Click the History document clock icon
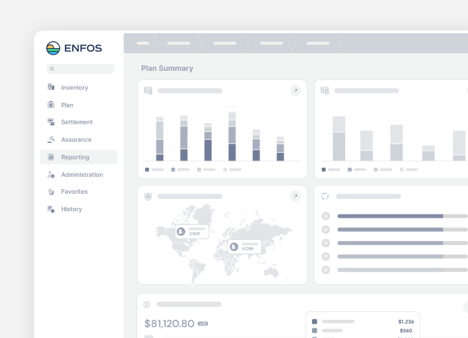 (51, 209)
